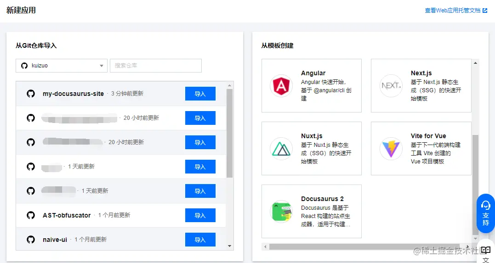This screenshot has height=263, width=495.
Task: Import the naive-ui repository
Action: pyautogui.click(x=200, y=240)
